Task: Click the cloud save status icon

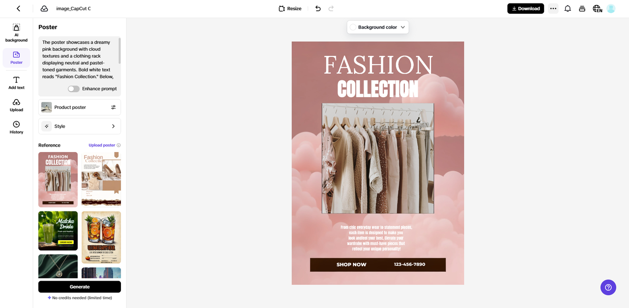Action: pos(44,8)
